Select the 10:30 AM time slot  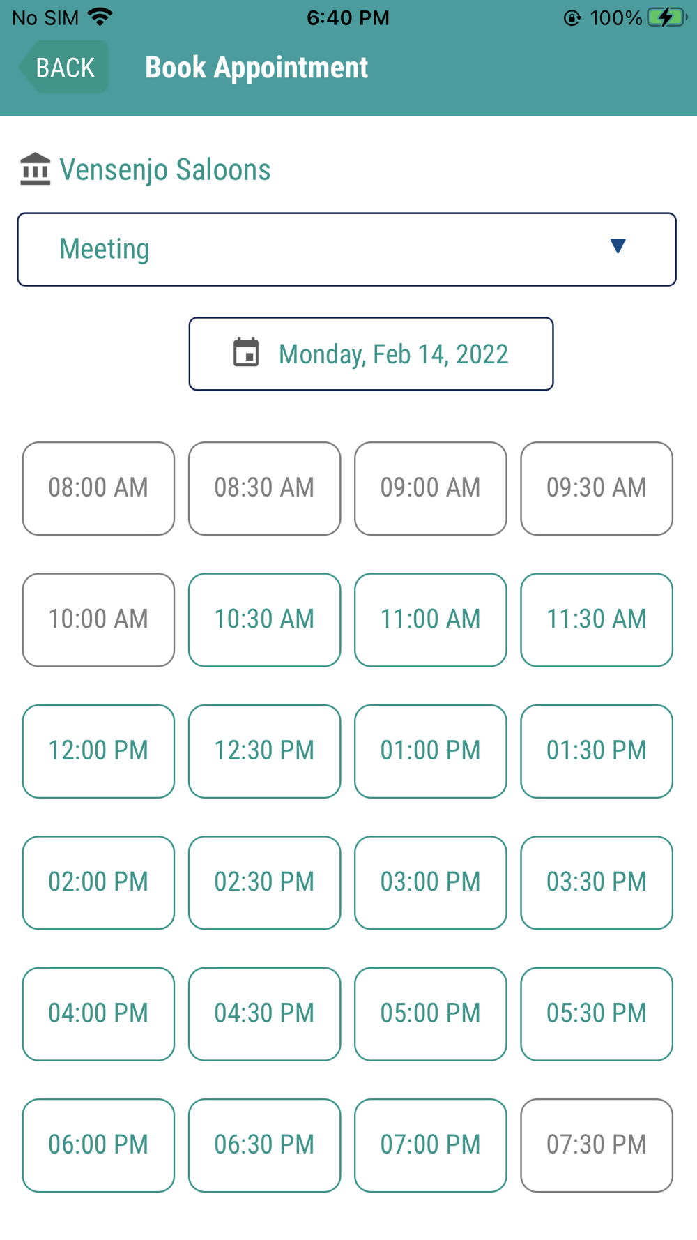265,620
